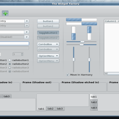Click the lower horizontal slider handle
Screen dimensions: 119x119
click(x=82, y=45)
